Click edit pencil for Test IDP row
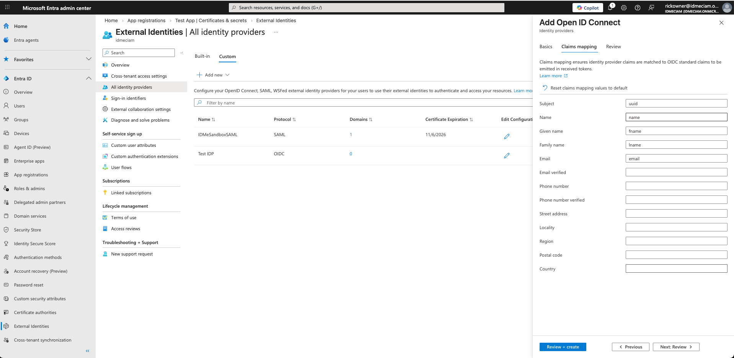 click(x=507, y=156)
